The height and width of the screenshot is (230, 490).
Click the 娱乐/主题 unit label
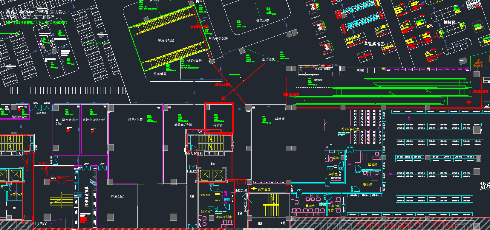135,119
